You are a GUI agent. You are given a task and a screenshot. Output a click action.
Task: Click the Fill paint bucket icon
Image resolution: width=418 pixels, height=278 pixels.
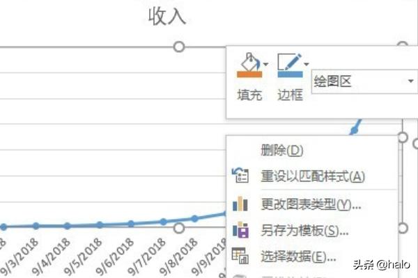point(250,62)
